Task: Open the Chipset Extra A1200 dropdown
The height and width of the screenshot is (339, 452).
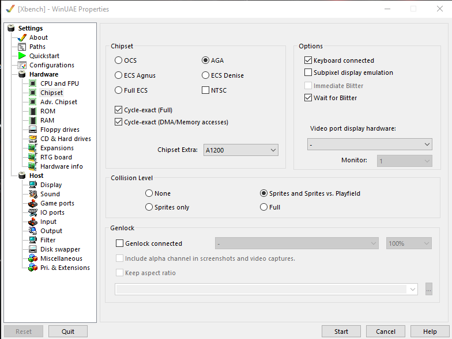Action: point(240,150)
